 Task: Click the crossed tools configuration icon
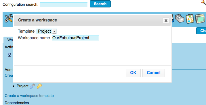pos(8,19)
